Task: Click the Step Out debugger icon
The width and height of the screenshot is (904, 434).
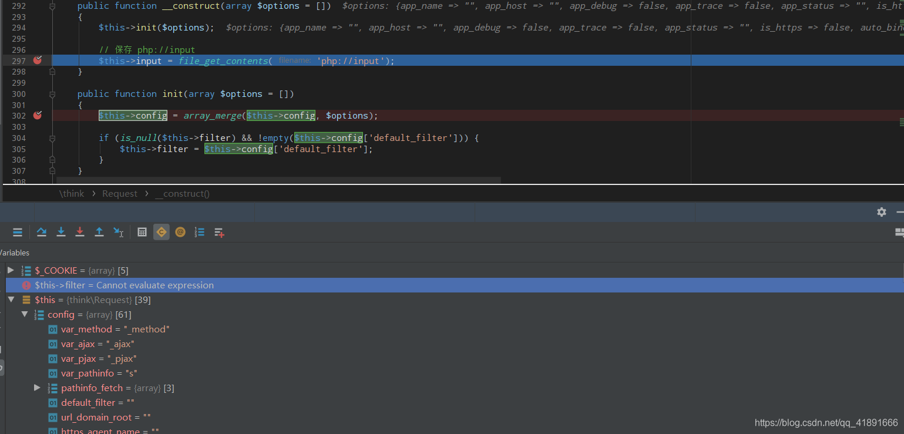Action: [99, 232]
